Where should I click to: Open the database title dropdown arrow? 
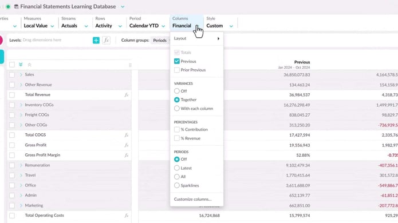(x=123, y=7)
